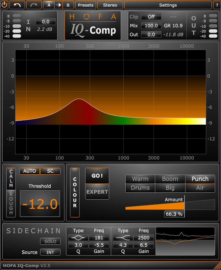The image size is (221, 270).
Task: Select the Big colour preset
Action: coord(170,188)
